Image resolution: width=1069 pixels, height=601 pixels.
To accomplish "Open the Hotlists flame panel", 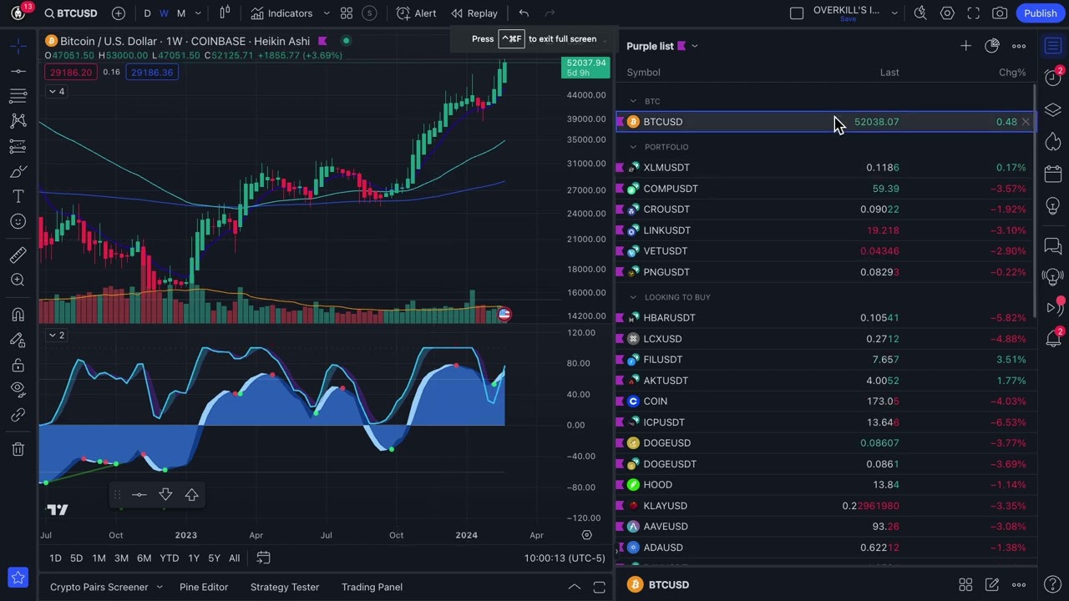I will [1053, 142].
